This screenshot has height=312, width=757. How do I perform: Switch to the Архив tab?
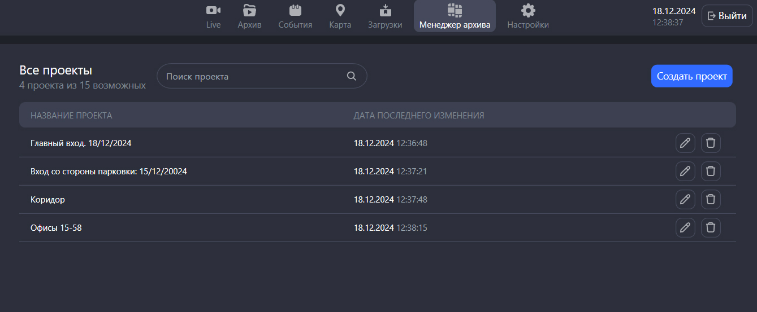point(249,16)
